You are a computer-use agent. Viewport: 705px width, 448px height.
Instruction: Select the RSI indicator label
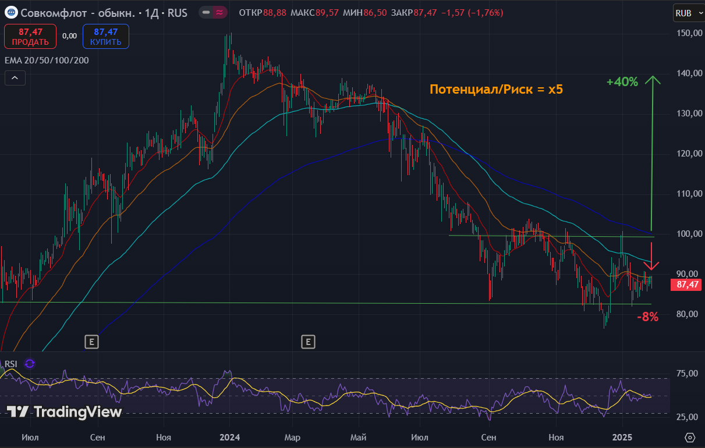coord(12,364)
